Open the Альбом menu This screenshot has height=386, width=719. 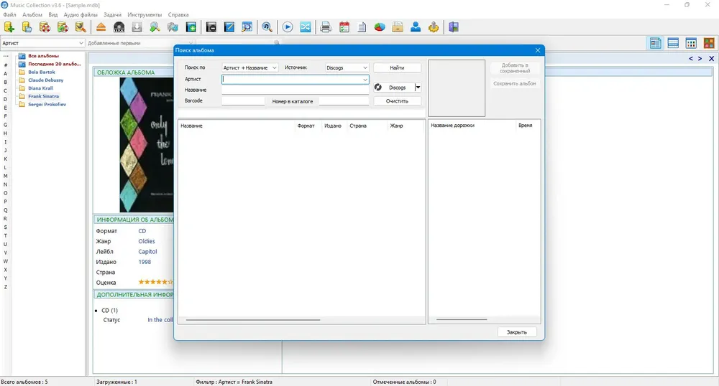pos(32,14)
